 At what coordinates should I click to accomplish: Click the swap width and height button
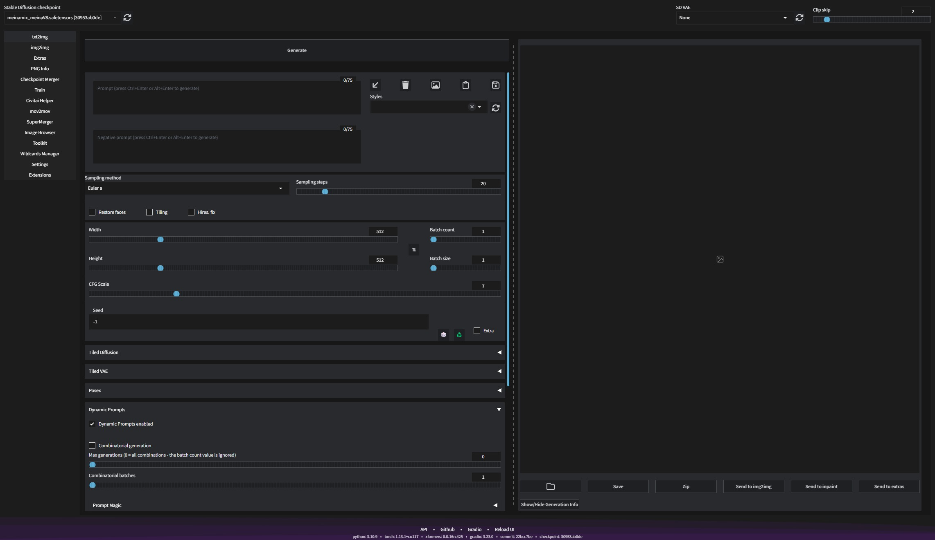pos(413,249)
